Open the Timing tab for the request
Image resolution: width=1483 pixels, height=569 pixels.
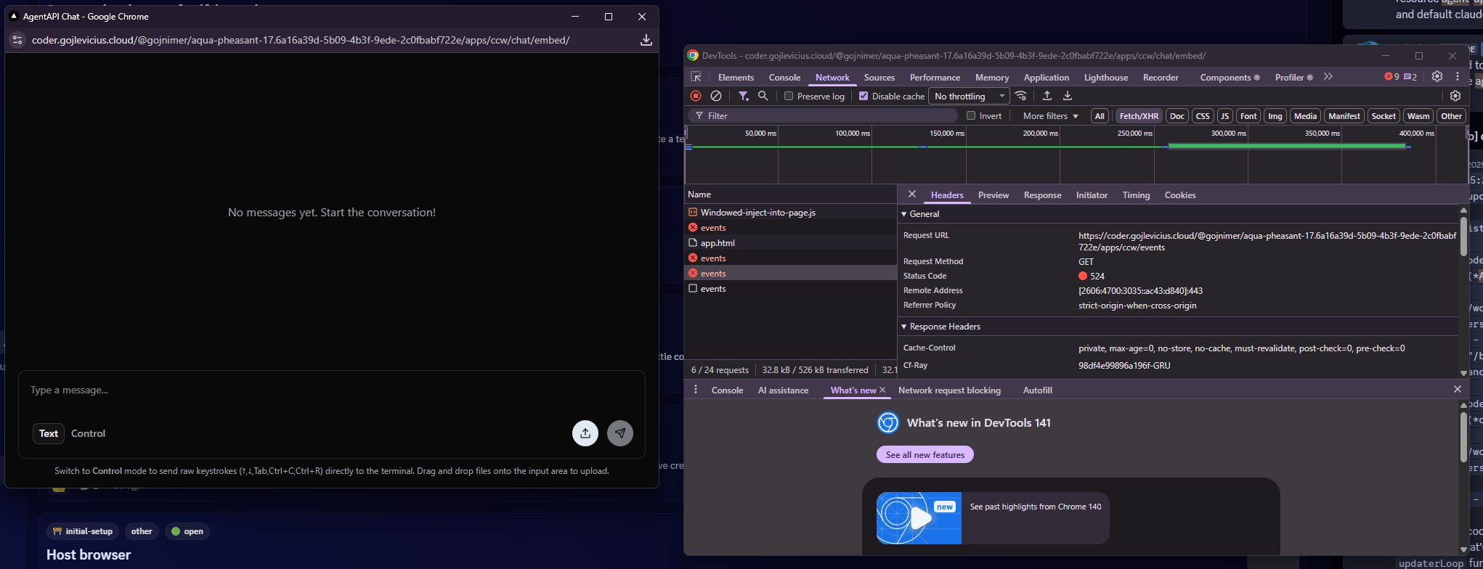tap(1136, 195)
